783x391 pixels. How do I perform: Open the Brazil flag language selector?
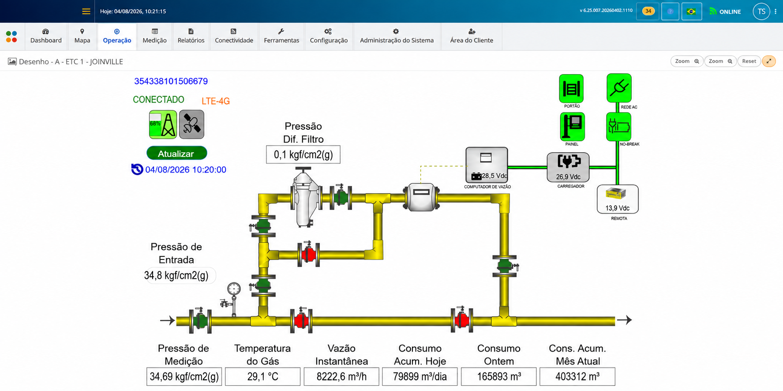tap(691, 11)
